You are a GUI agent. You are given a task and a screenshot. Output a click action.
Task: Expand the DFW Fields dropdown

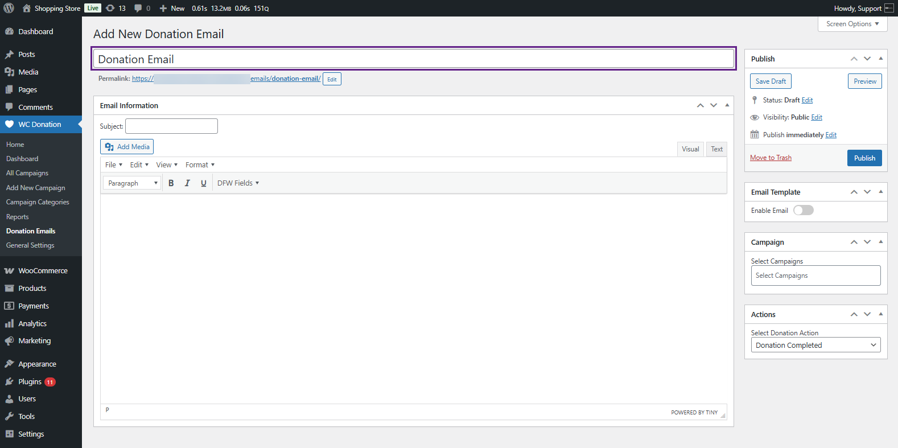coord(238,183)
